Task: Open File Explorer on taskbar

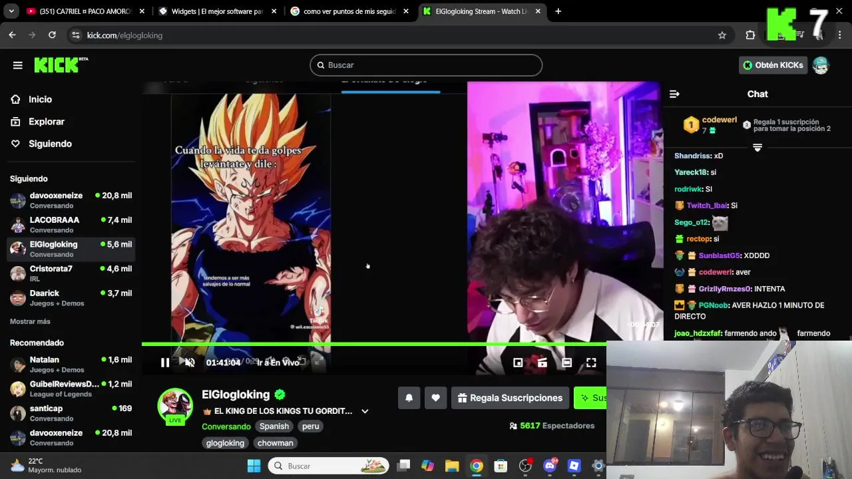Action: [452, 466]
